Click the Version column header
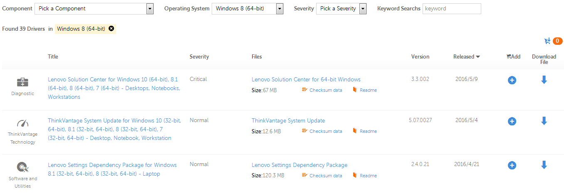The width and height of the screenshot is (564, 196). 420,57
